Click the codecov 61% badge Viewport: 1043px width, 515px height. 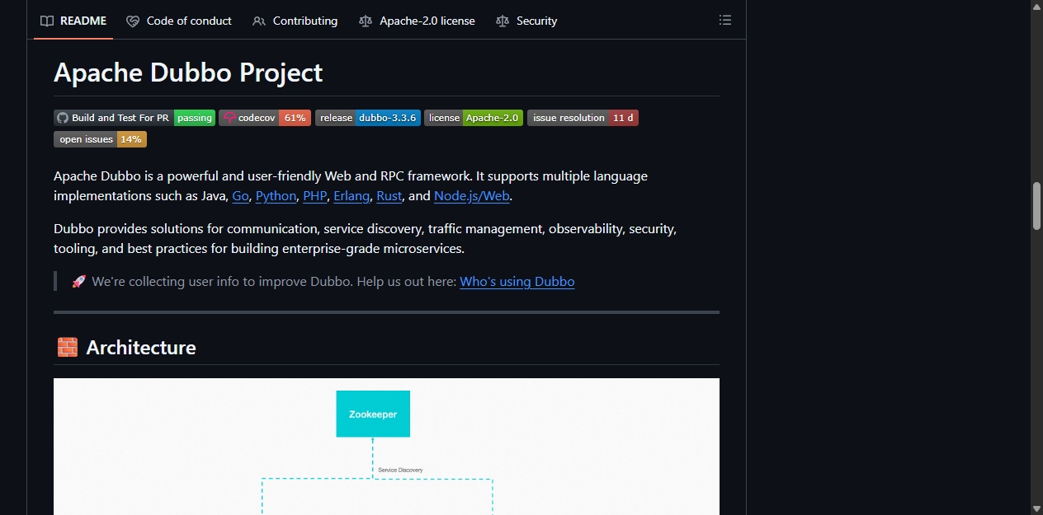click(265, 118)
